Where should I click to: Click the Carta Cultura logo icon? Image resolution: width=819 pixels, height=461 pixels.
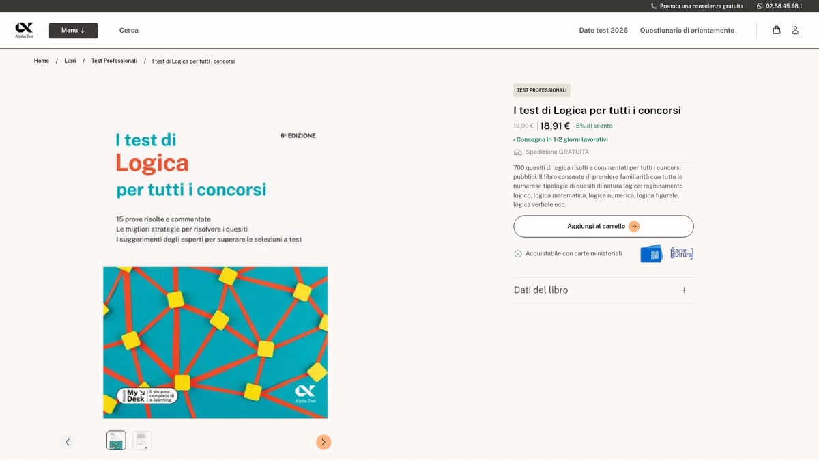point(681,253)
